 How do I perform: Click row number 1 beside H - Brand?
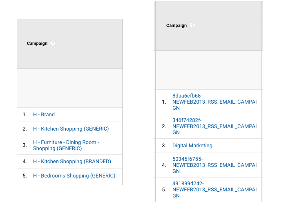coord(25,115)
